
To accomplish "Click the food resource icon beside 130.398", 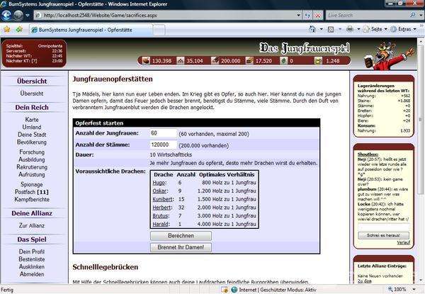I will pyautogui.click(x=146, y=60).
